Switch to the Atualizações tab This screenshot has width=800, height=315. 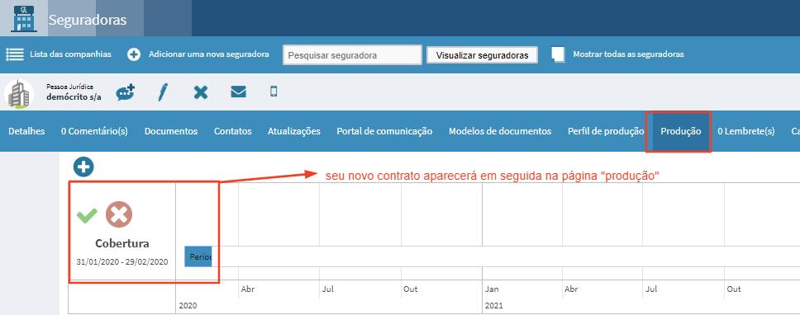point(294,131)
